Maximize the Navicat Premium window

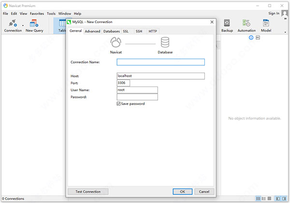(270, 6)
